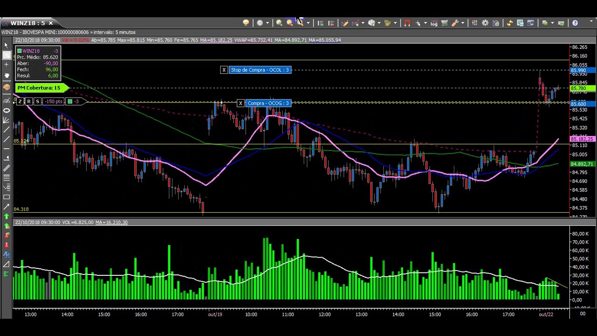Click the lightbulb icon in the top toolbar
Image resolution: width=597 pixels, height=336 pixels.
(246, 23)
